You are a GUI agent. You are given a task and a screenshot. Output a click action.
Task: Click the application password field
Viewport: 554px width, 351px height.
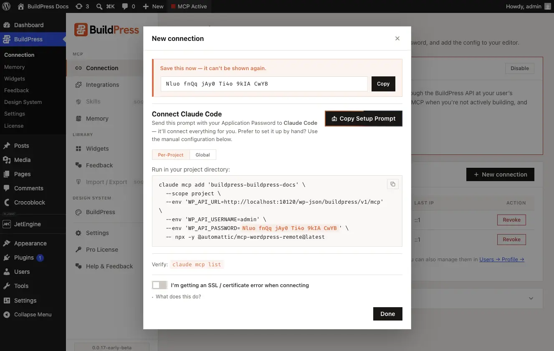[264, 83]
